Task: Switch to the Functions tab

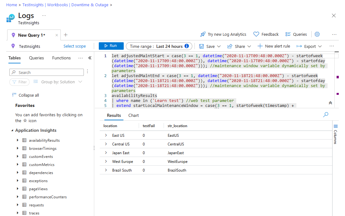Action: tap(61, 58)
